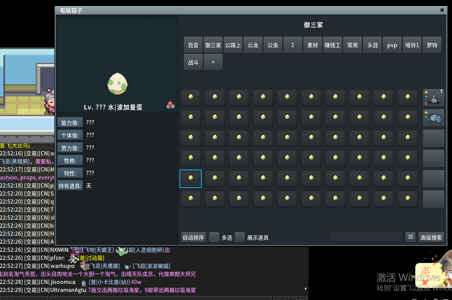The width and height of the screenshot is (452, 300).
Task: Switch to the 素材 box tab
Action: click(312, 45)
